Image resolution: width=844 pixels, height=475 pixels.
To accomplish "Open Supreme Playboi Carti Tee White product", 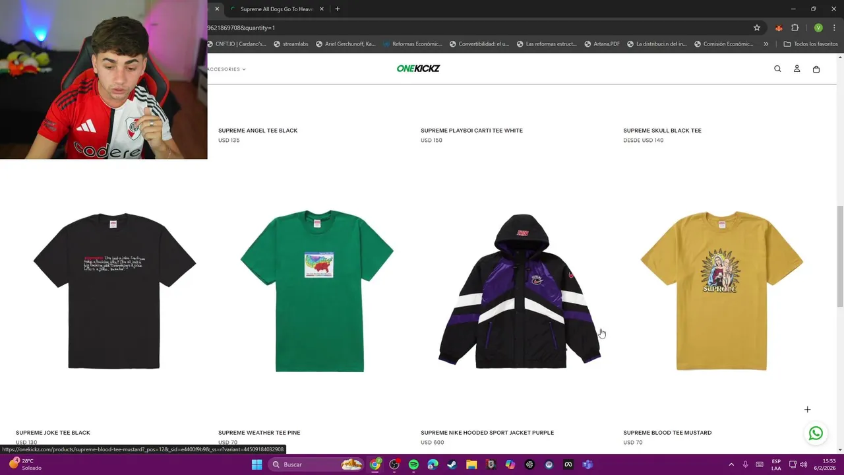I will click(x=471, y=131).
